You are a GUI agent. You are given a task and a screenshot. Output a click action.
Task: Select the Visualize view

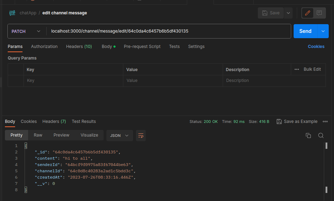(x=89, y=135)
